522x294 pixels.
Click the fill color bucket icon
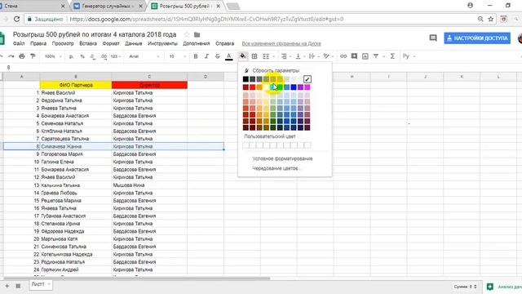pos(243,56)
